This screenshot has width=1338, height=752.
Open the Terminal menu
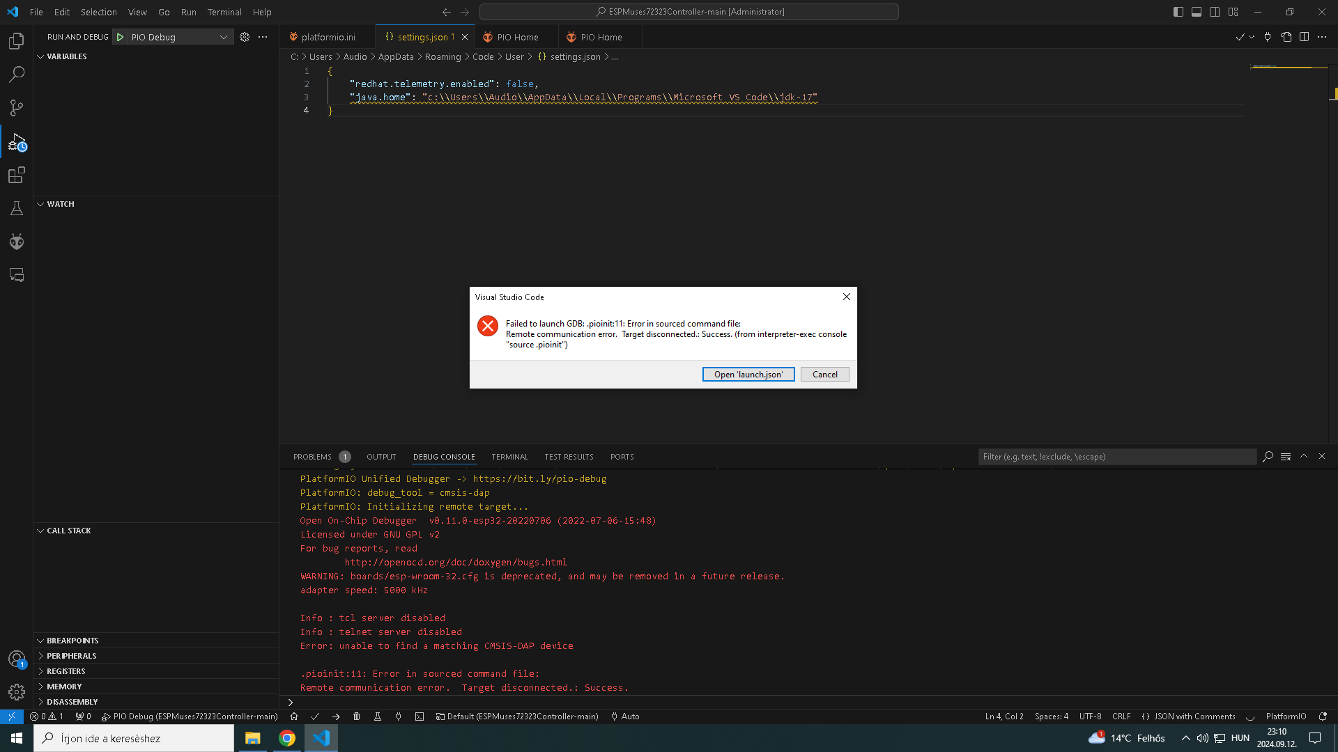[224, 12]
